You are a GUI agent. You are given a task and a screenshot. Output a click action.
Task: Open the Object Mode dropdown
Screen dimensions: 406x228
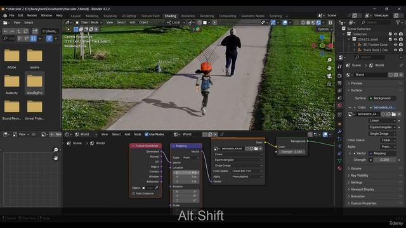tap(89, 23)
